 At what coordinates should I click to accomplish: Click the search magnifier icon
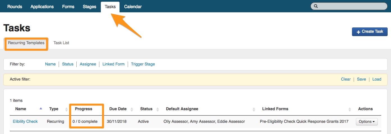click(316, 6)
